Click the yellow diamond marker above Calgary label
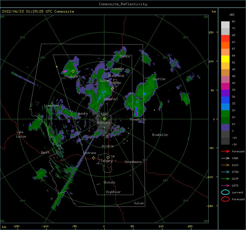Screen dimensions: 246x230 (108, 158)
